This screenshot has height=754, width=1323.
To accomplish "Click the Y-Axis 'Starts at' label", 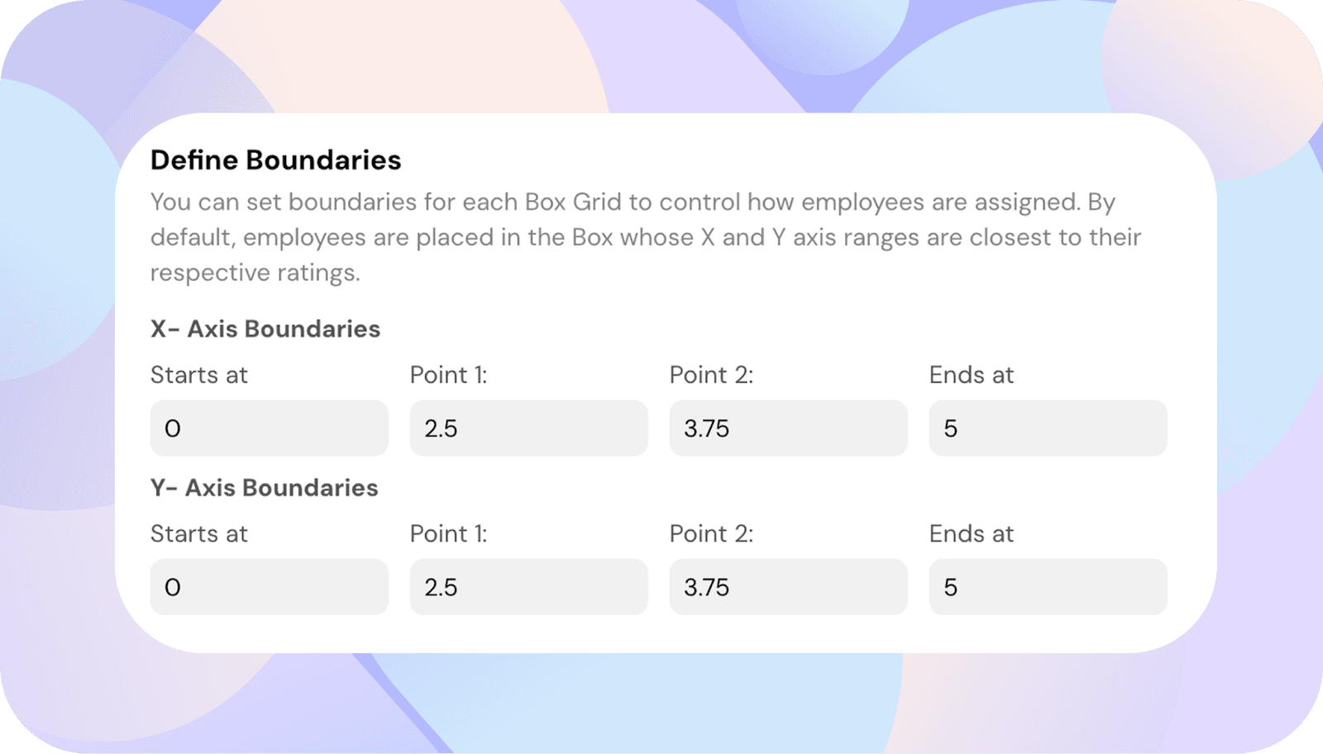I will tap(198, 534).
